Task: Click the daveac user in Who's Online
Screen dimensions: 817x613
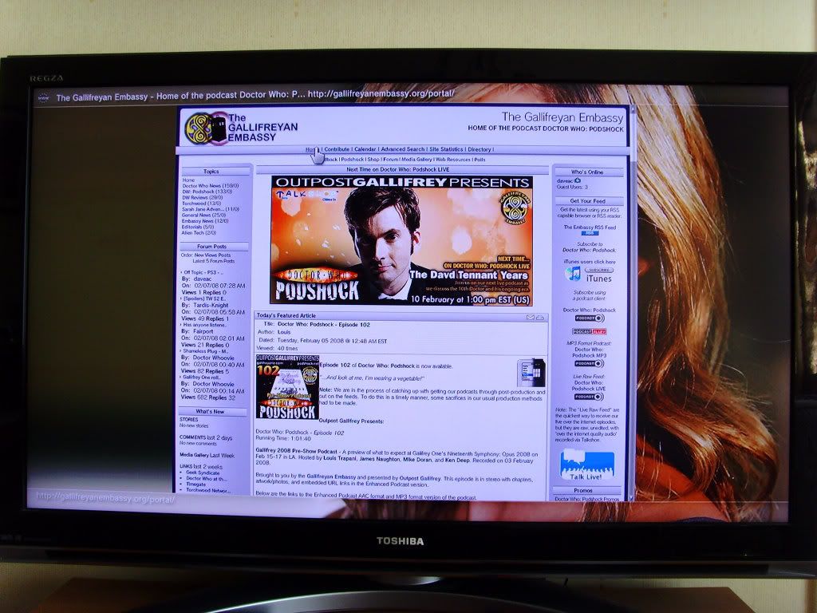Action: pos(565,181)
